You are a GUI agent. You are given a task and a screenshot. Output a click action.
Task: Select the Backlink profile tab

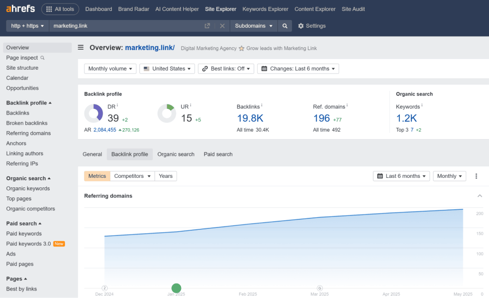tap(130, 154)
